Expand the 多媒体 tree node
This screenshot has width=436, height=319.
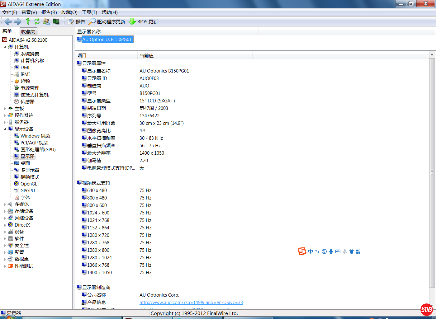point(5,204)
